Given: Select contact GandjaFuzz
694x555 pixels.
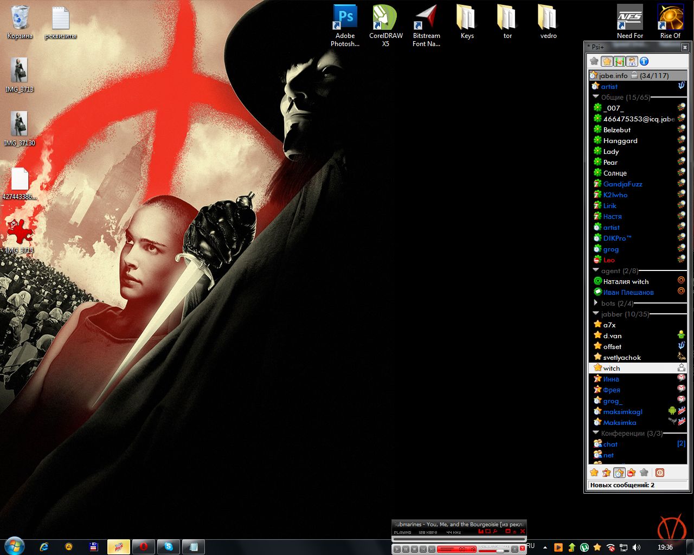Looking at the screenshot, I should click(638, 184).
